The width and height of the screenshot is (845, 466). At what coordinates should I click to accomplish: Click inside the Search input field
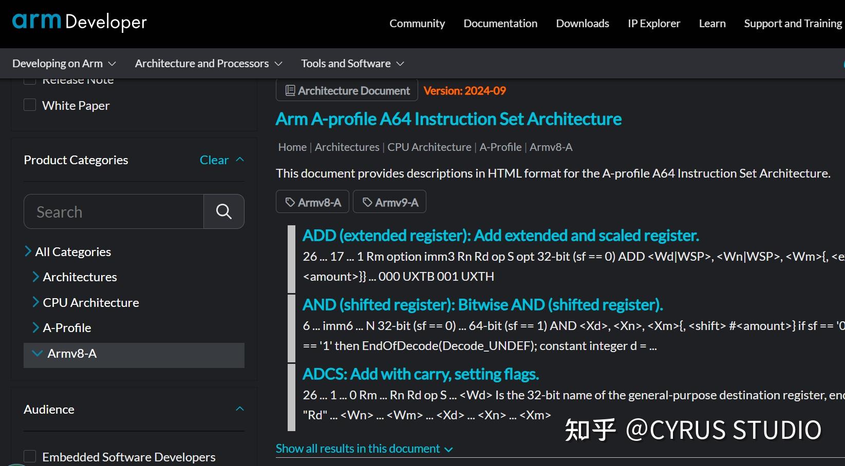[x=113, y=211]
